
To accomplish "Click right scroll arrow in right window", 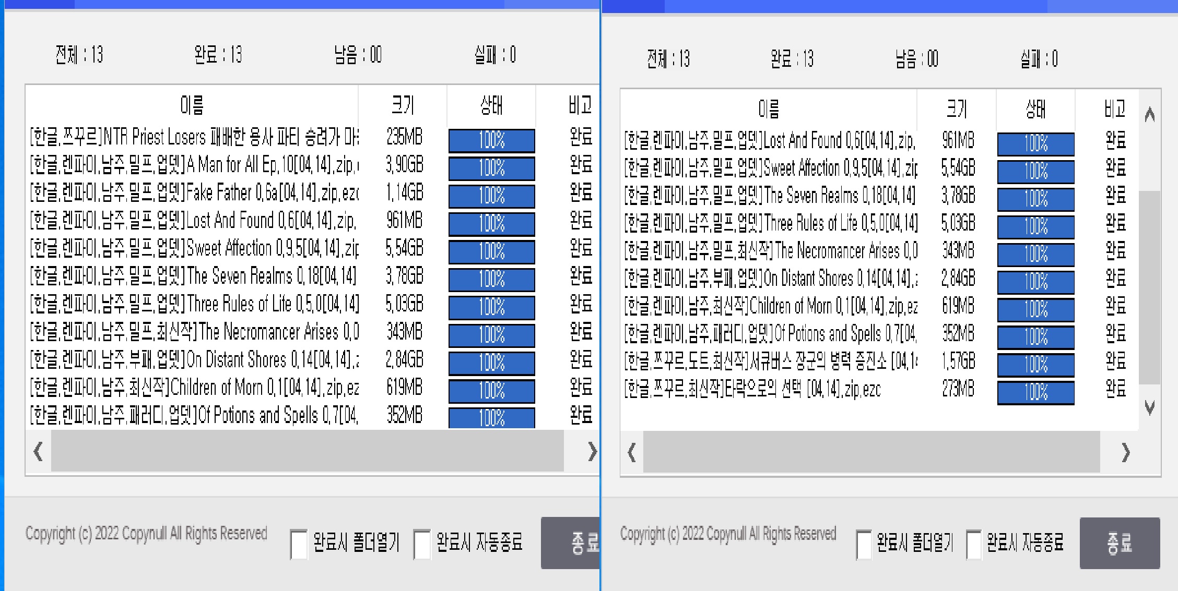I will [x=1126, y=452].
